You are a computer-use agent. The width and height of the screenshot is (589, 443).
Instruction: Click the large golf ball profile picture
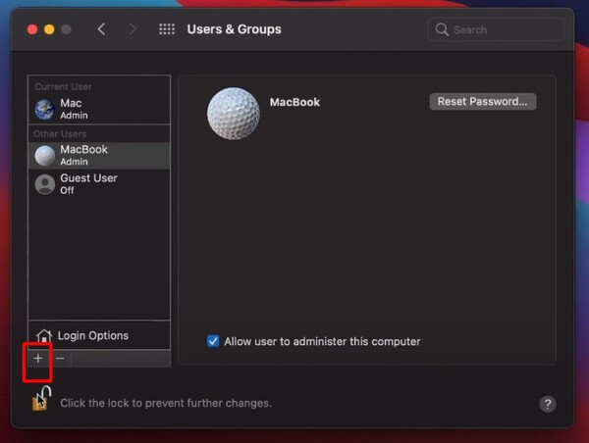[234, 114]
